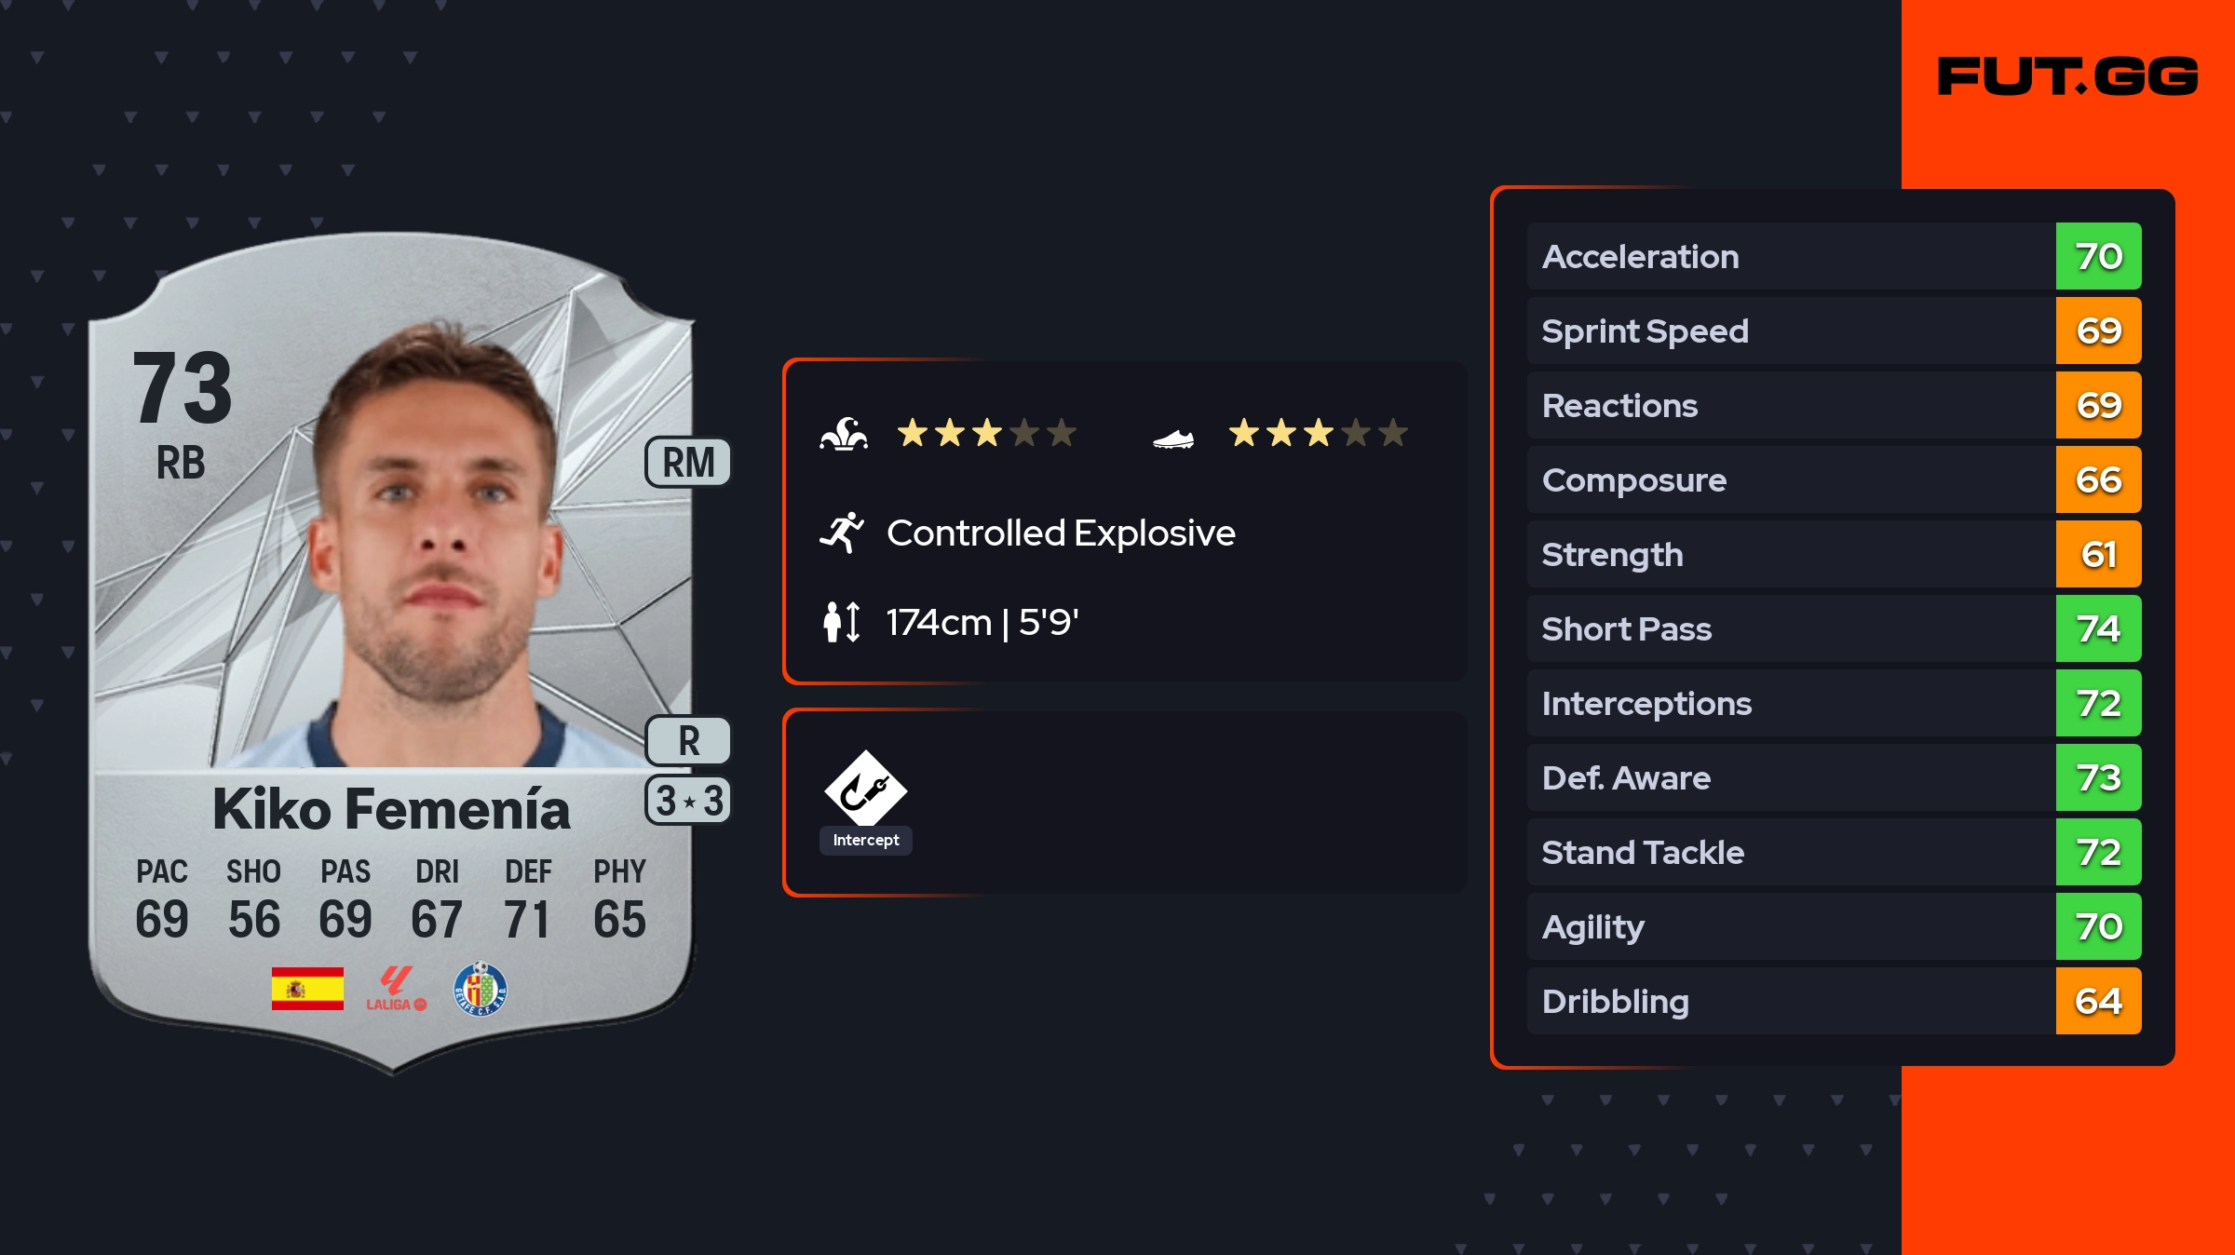This screenshot has width=2235, height=1255.
Task: Click the LaLiga league logo
Action: tap(396, 989)
